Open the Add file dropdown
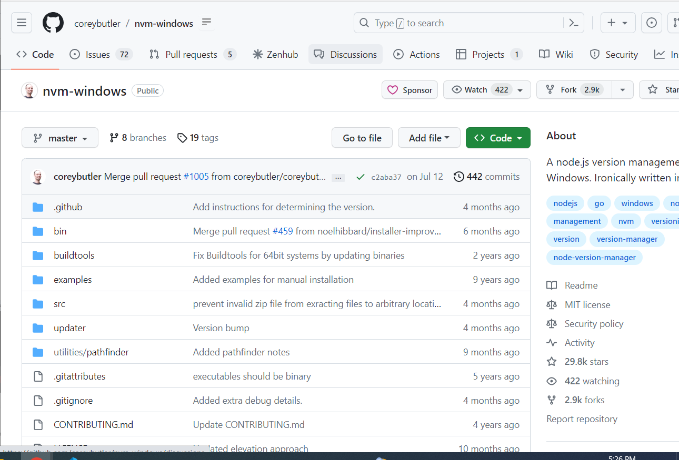Image resolution: width=679 pixels, height=460 pixels. (x=429, y=138)
